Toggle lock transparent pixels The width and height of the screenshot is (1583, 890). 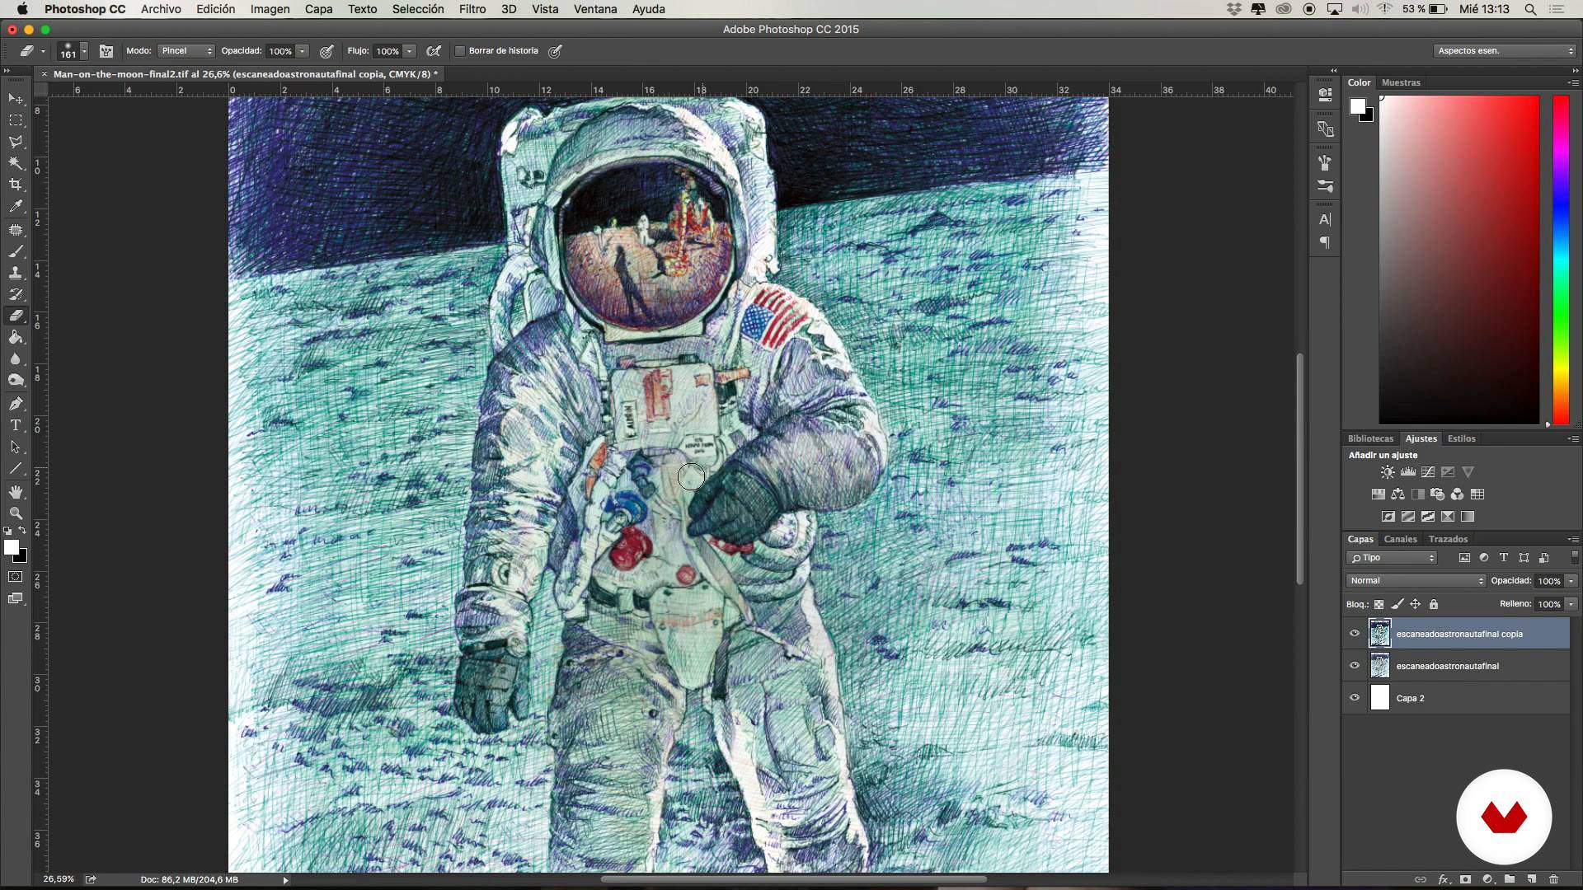click(1379, 604)
